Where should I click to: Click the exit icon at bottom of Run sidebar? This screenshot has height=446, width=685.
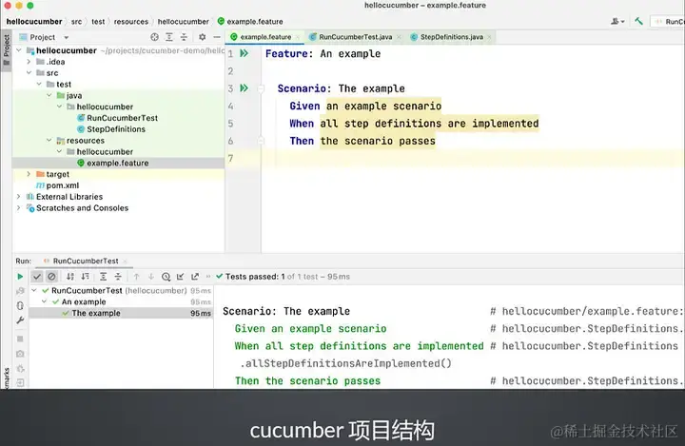(x=20, y=382)
